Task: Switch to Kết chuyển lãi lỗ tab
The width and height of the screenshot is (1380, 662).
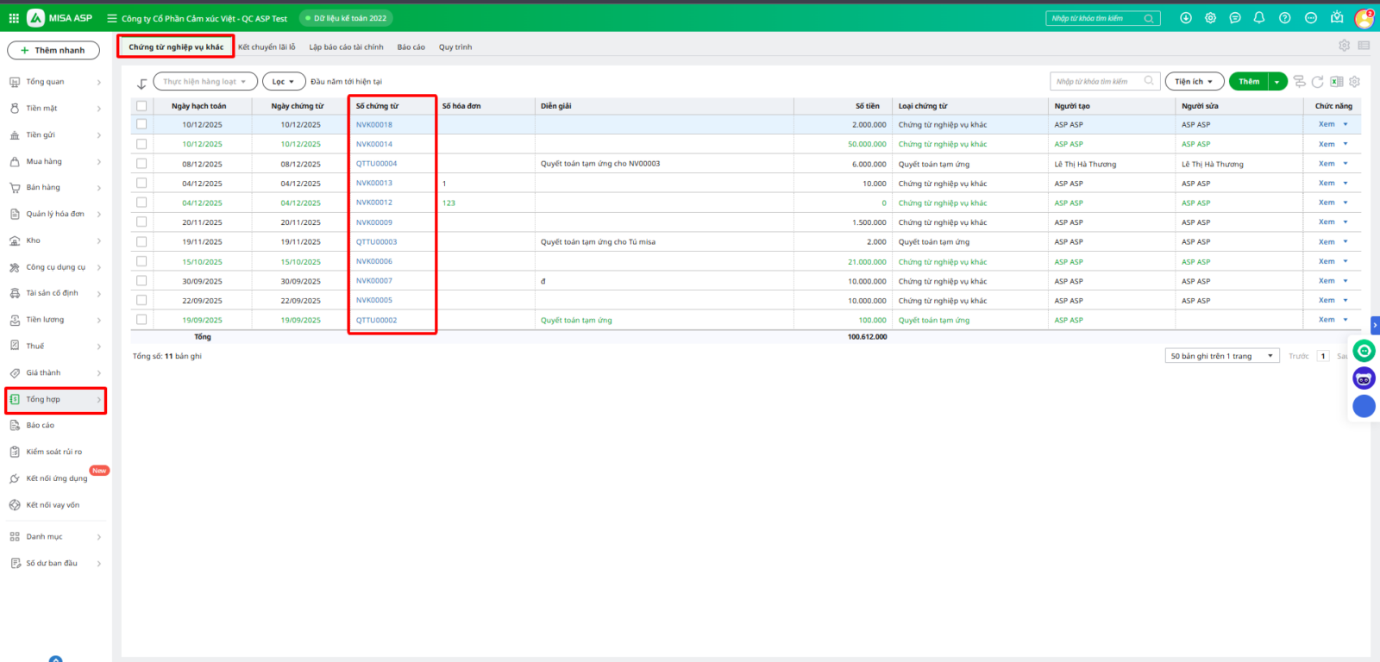Action: pyautogui.click(x=267, y=47)
